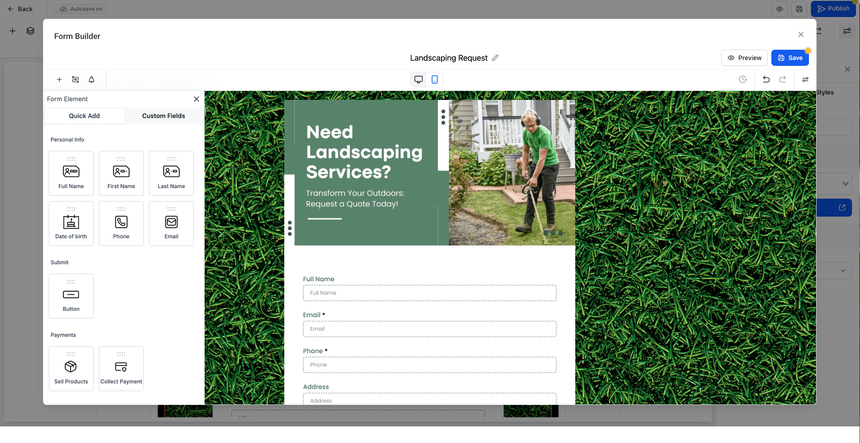The image size is (860, 443).
Task: Undo the last change
Action: (766, 79)
